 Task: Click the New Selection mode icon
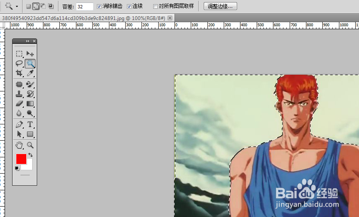click(x=28, y=6)
